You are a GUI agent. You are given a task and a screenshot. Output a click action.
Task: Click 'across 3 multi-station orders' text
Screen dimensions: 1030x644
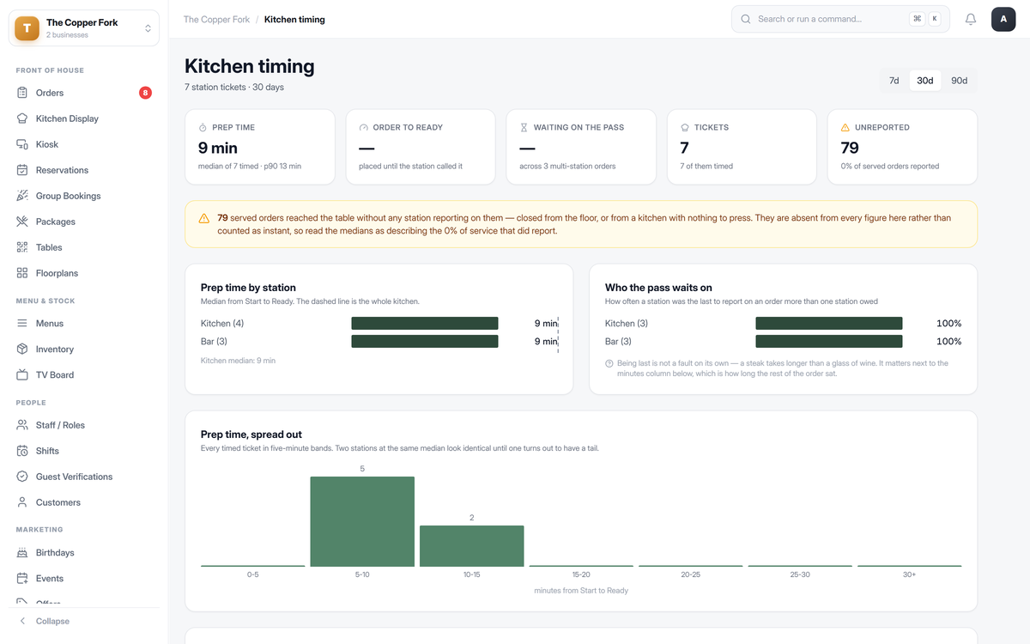[x=568, y=166]
